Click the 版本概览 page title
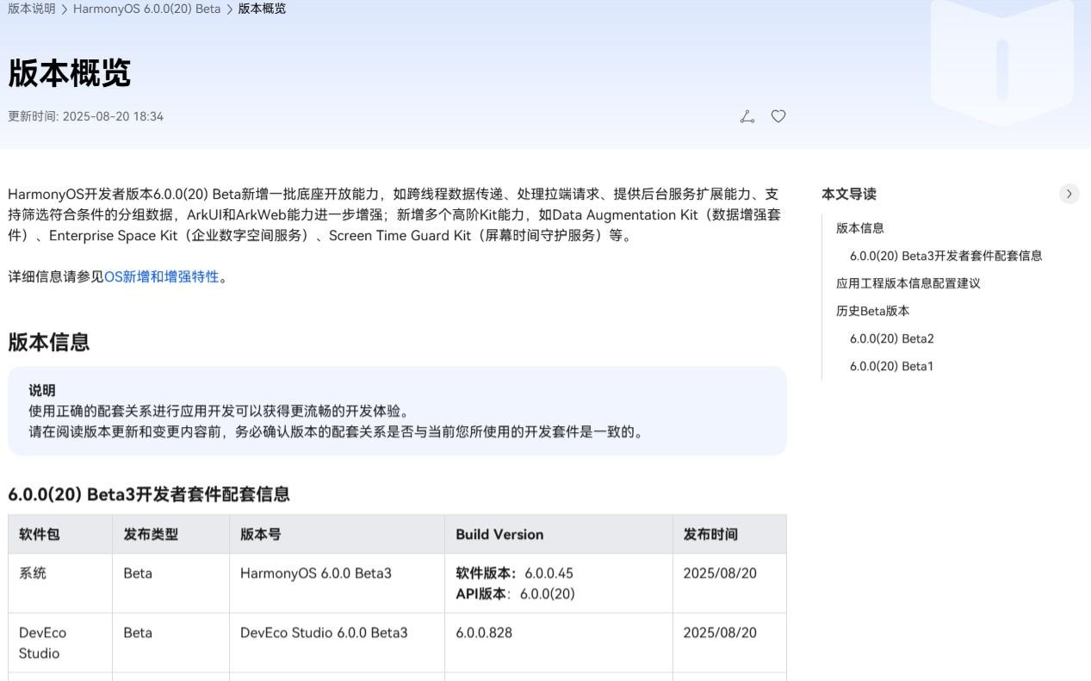This screenshot has width=1091, height=681. pyautogui.click(x=70, y=73)
